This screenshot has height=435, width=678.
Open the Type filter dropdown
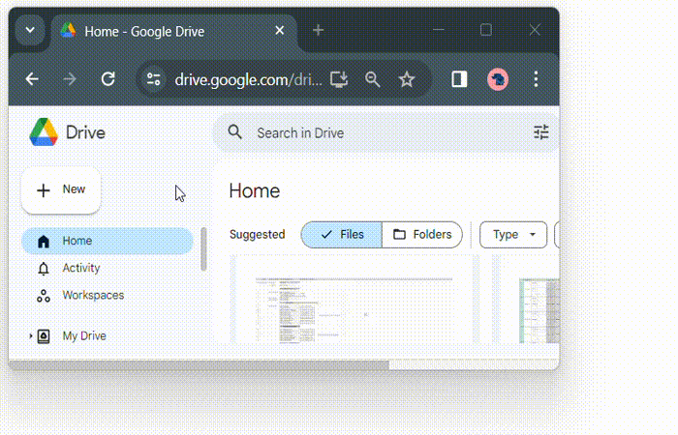(513, 235)
